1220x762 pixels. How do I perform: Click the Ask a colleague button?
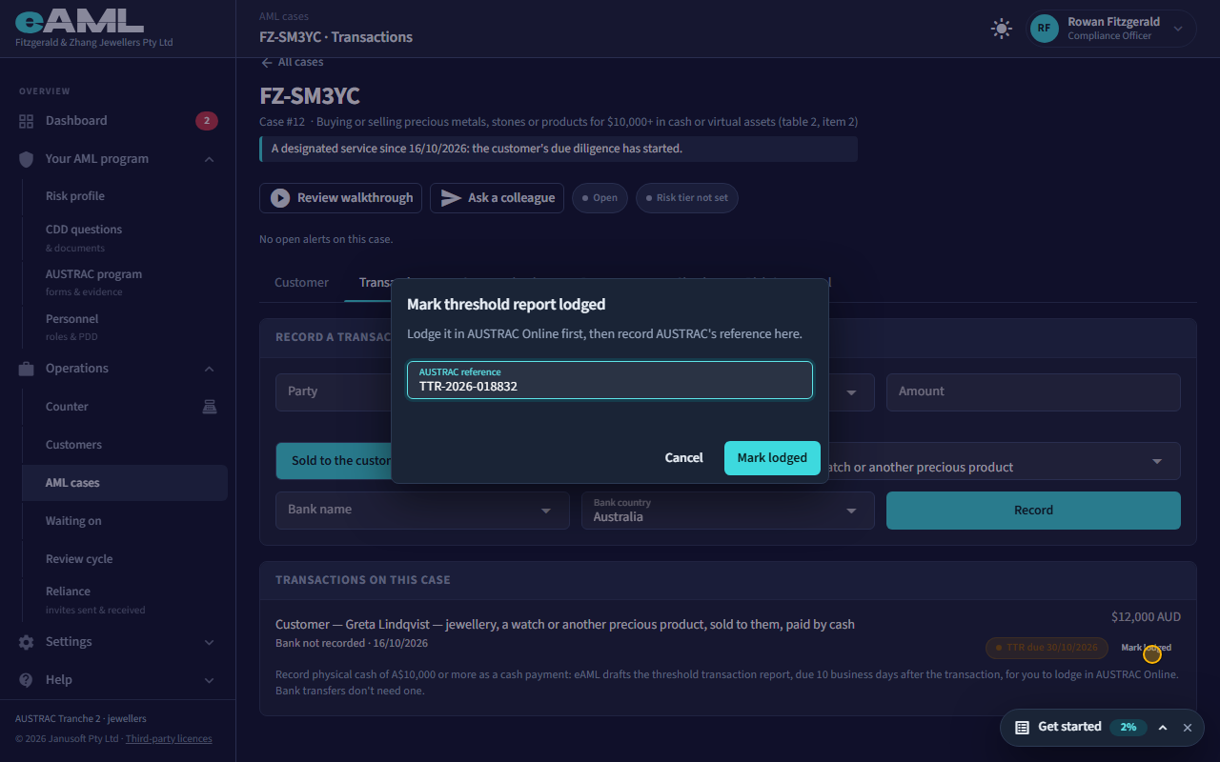pos(497,198)
